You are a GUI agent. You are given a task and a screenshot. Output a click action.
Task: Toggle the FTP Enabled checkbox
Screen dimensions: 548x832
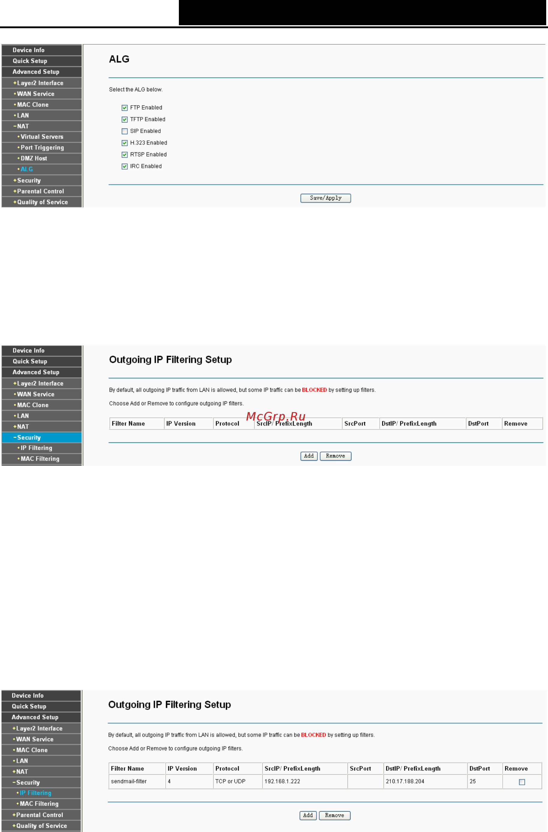tap(125, 108)
